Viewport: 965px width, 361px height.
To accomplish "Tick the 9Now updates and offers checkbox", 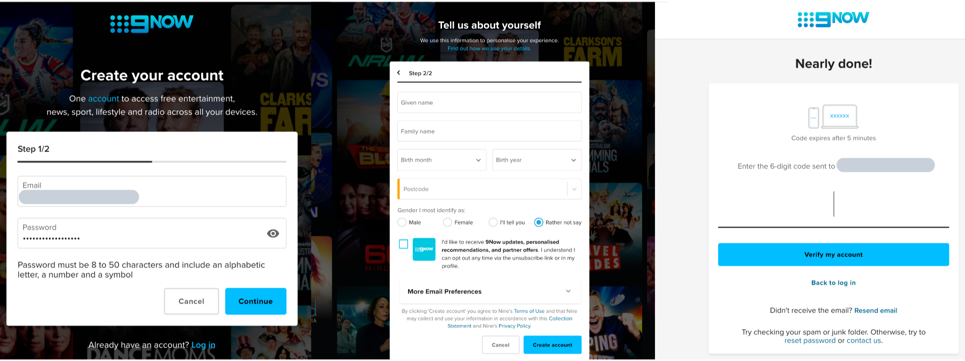I will [403, 244].
